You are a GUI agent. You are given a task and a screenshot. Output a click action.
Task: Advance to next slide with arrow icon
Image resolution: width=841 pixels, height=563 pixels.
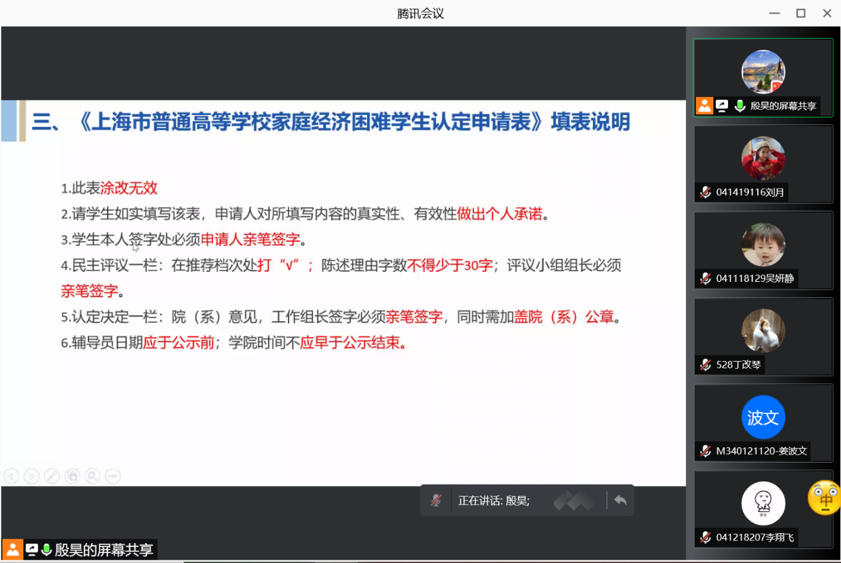(x=31, y=476)
